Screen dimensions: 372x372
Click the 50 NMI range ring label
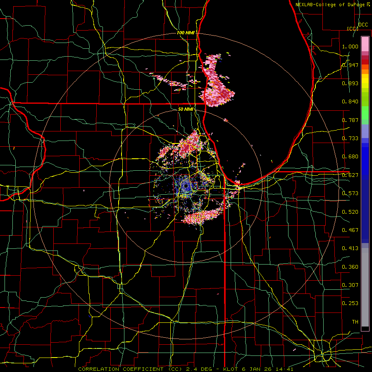[186, 109]
